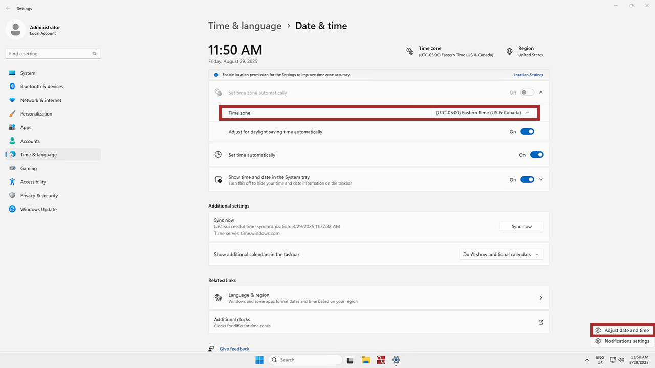Disable adjust for daylight saving time toggle

527,132
